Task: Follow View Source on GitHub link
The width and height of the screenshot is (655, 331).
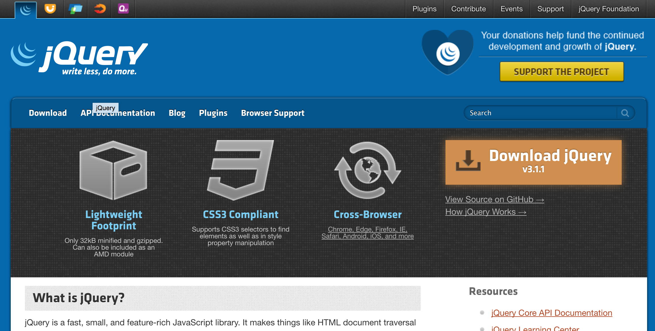Action: tap(494, 199)
